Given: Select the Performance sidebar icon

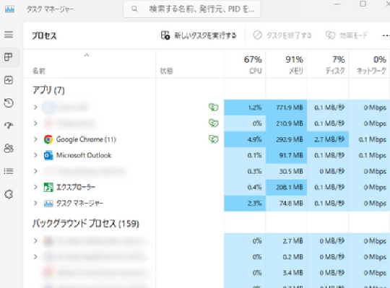Looking at the screenshot, I should coord(9,80).
